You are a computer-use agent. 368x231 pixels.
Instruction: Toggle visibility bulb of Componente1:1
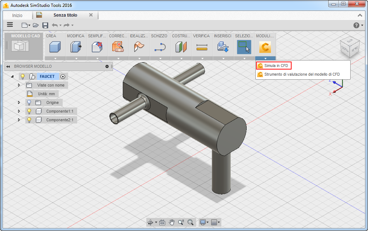coord(29,111)
